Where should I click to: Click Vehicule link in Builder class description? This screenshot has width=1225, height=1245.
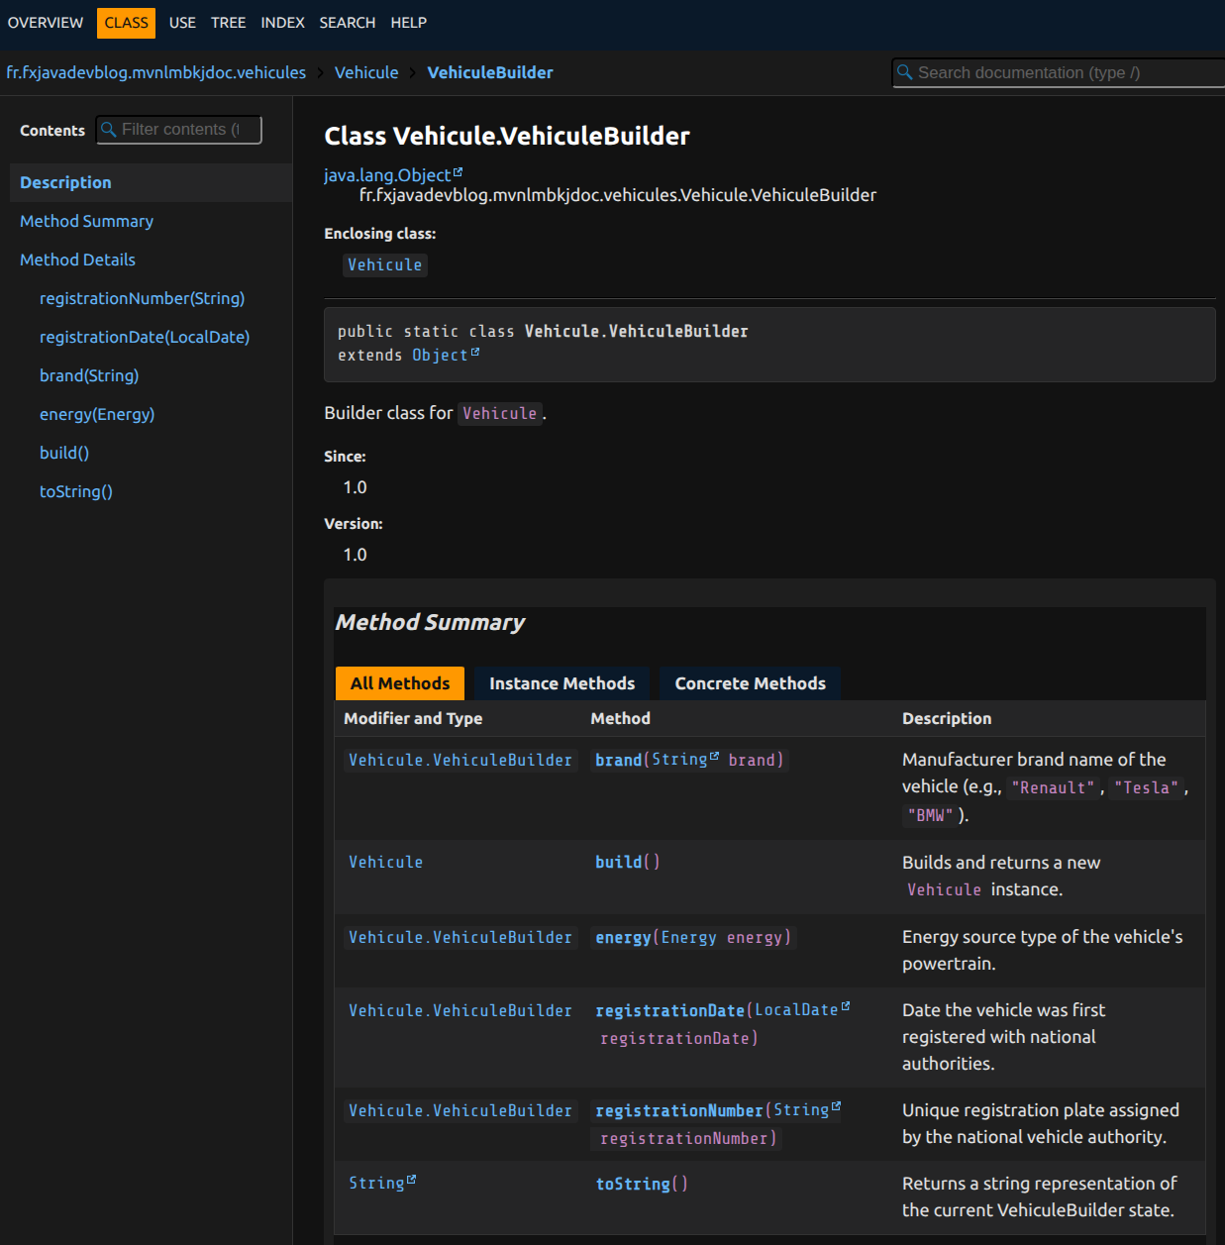pos(499,413)
